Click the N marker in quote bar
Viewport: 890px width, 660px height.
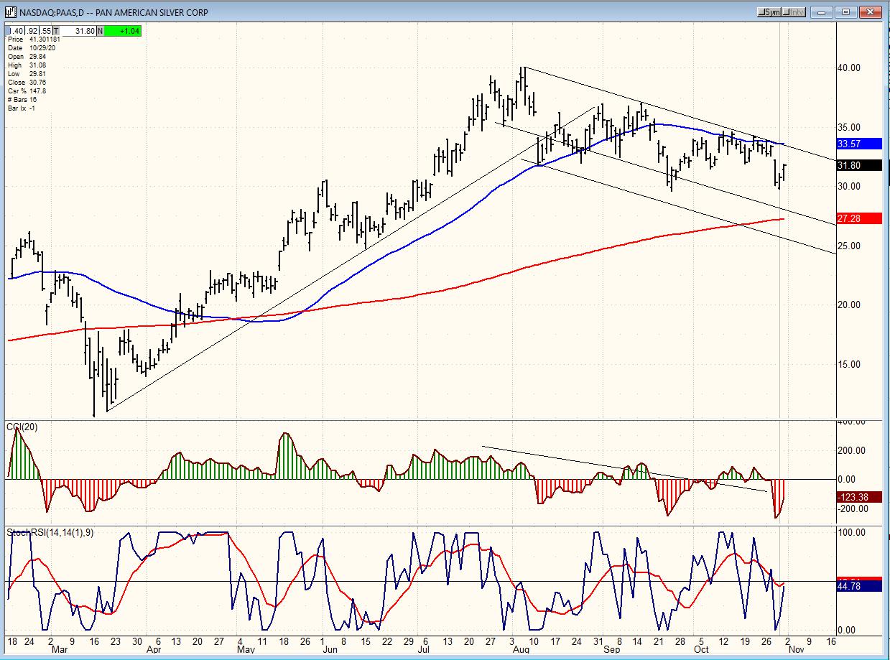(x=100, y=31)
